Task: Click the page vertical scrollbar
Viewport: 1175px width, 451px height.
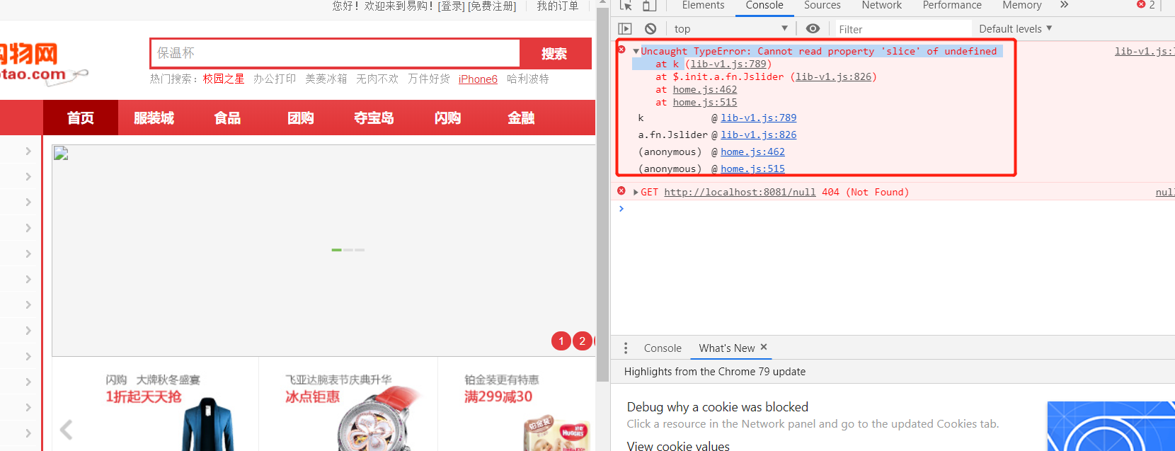Action: click(x=602, y=195)
